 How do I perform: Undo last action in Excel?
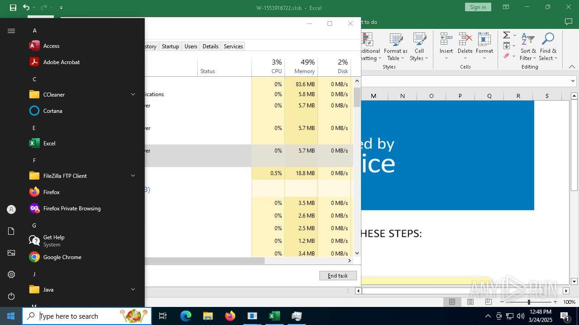pos(26,8)
